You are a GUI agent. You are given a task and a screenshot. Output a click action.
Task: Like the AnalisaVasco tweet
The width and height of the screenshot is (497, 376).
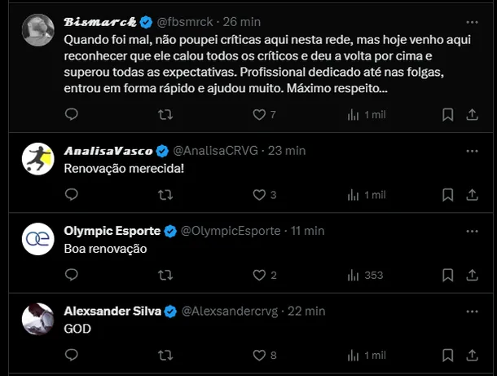tap(260, 195)
